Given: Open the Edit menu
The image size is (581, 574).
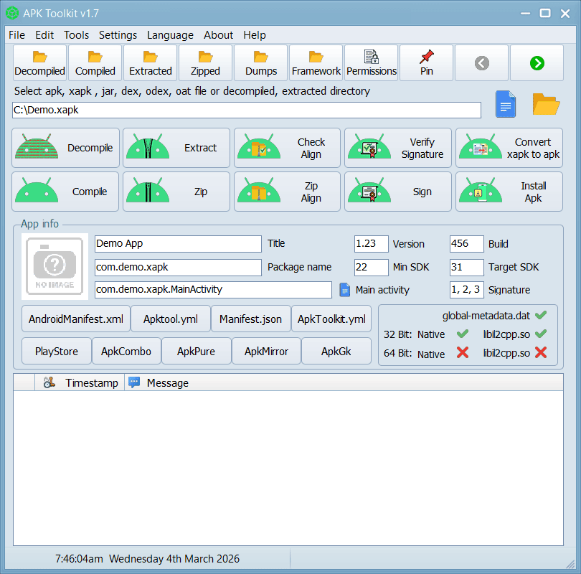Looking at the screenshot, I should (x=44, y=35).
